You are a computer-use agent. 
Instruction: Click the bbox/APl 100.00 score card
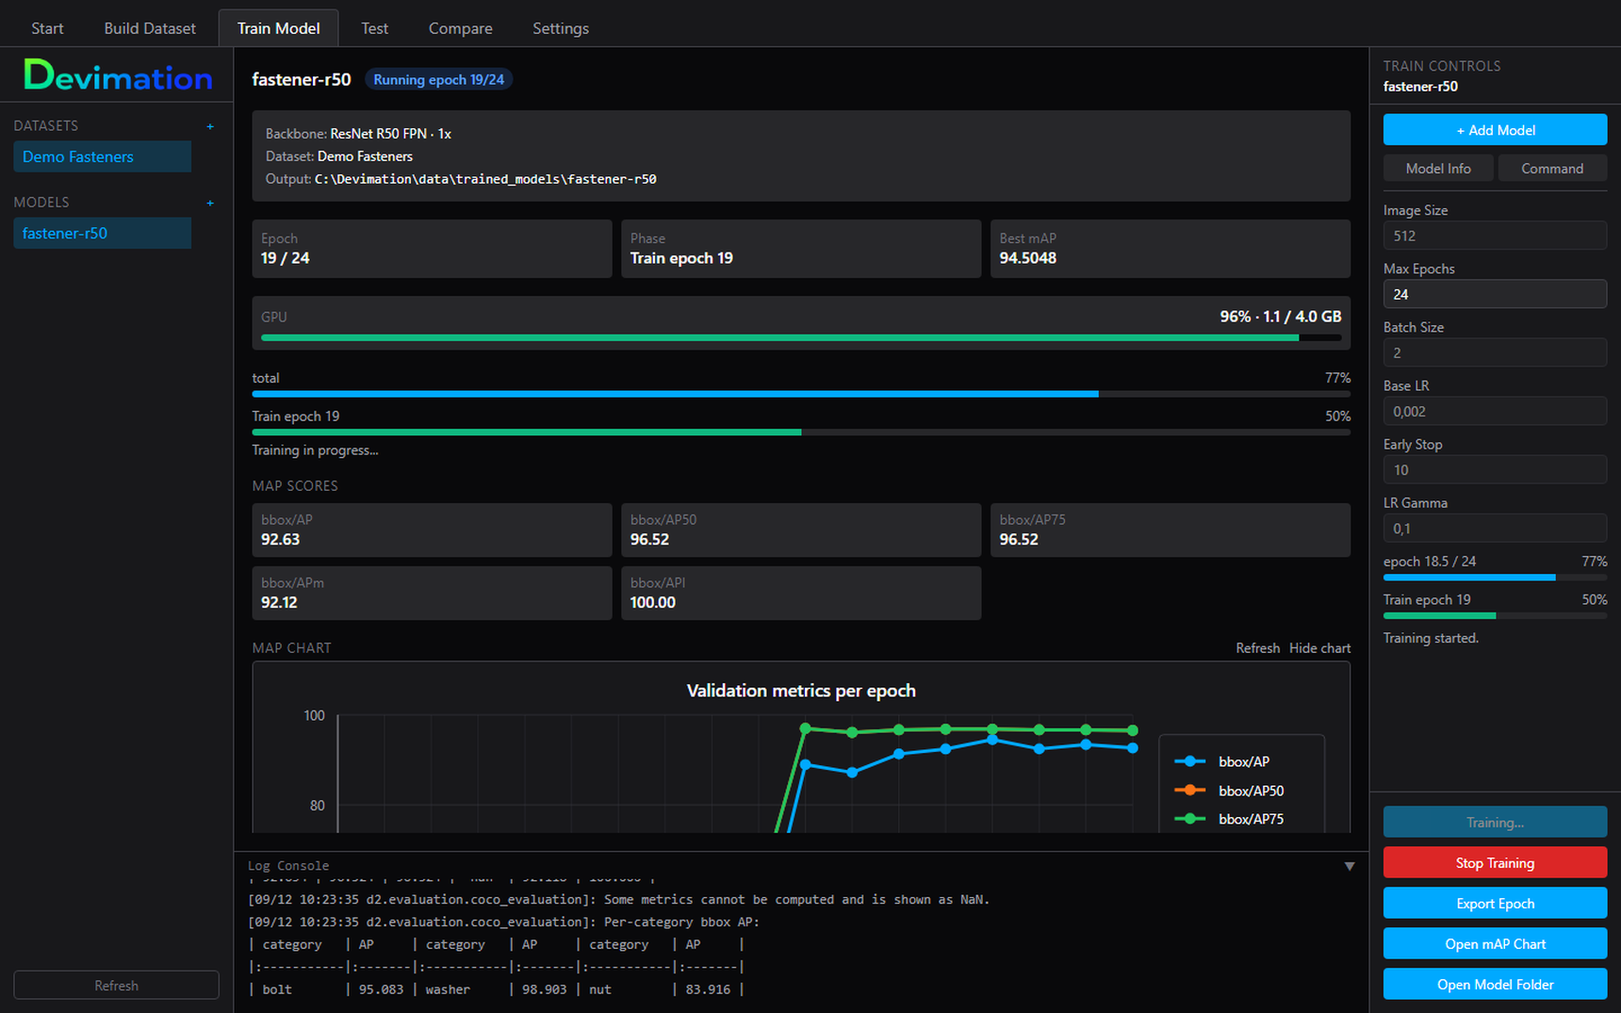[801, 593]
